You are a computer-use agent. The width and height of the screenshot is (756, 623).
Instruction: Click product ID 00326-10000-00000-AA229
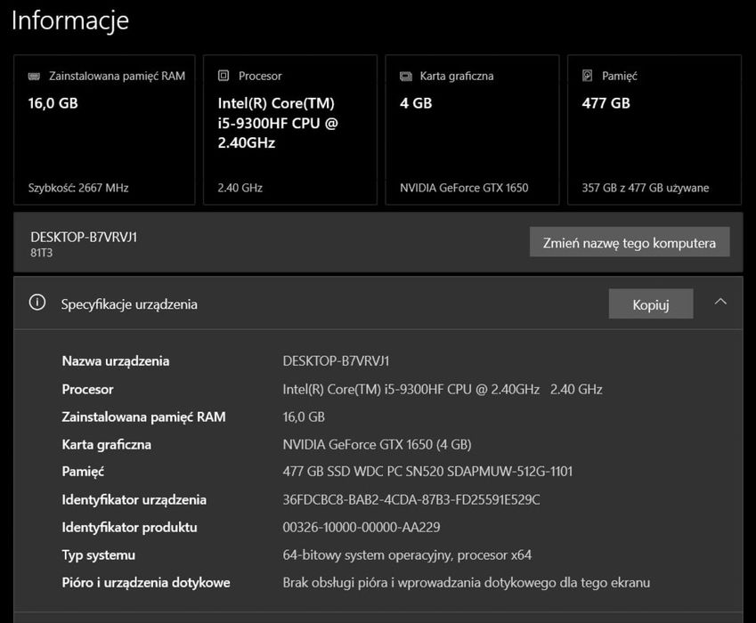pyautogui.click(x=362, y=527)
